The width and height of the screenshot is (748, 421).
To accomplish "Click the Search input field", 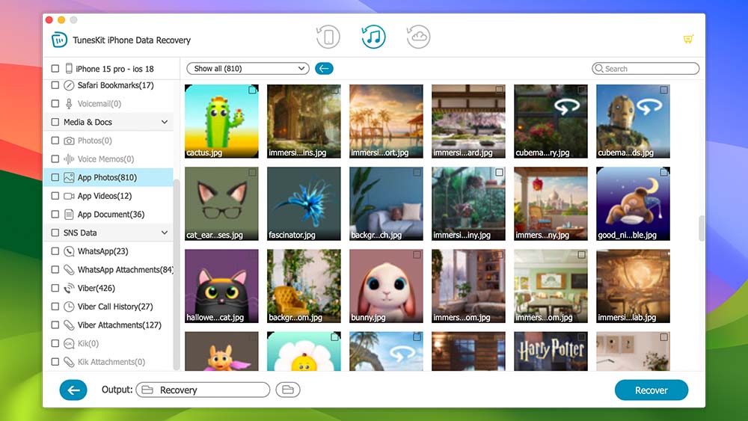I will click(646, 69).
